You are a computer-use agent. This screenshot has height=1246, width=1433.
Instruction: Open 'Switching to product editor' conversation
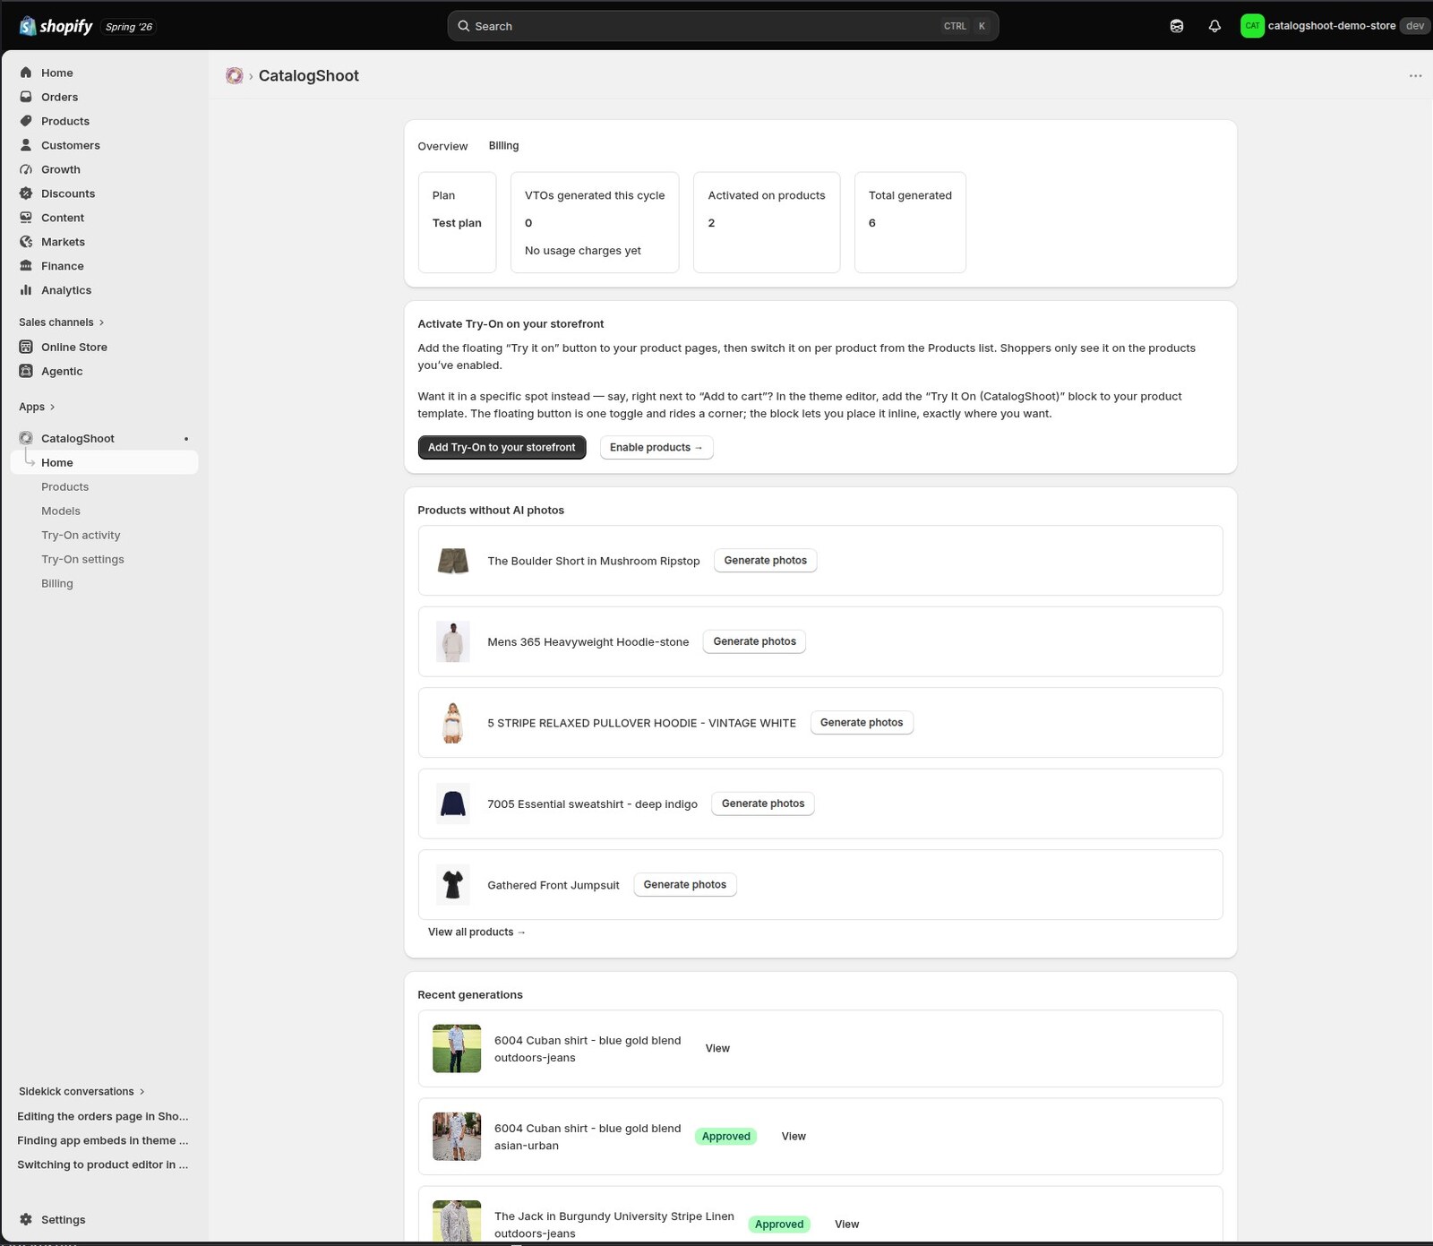(x=103, y=1164)
